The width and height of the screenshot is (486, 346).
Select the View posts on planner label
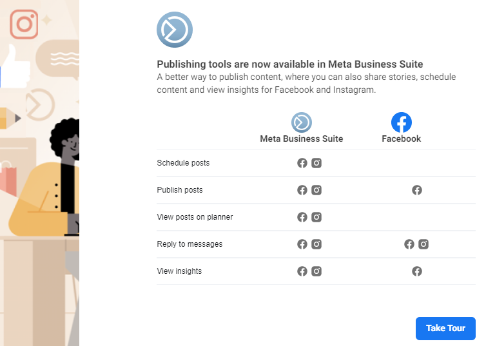click(x=195, y=217)
